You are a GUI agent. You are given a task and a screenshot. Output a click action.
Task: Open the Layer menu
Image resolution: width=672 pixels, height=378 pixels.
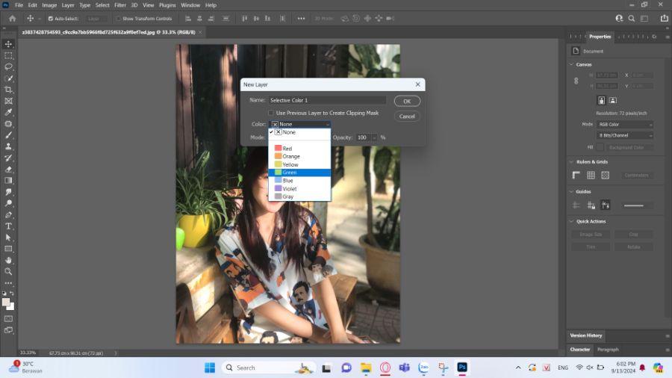pyautogui.click(x=68, y=5)
